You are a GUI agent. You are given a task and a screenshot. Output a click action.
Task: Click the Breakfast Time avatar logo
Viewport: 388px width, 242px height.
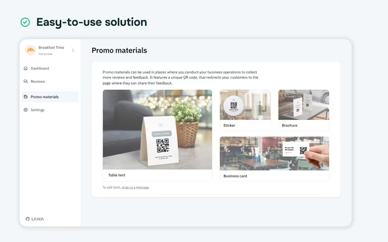click(31, 50)
